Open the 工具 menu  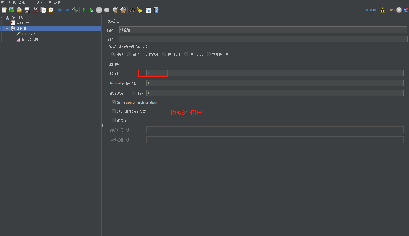[48, 2]
